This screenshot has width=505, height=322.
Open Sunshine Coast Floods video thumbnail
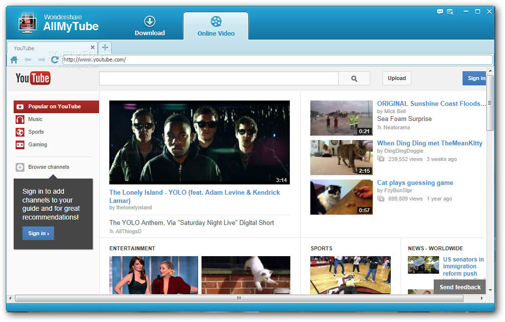(342, 118)
